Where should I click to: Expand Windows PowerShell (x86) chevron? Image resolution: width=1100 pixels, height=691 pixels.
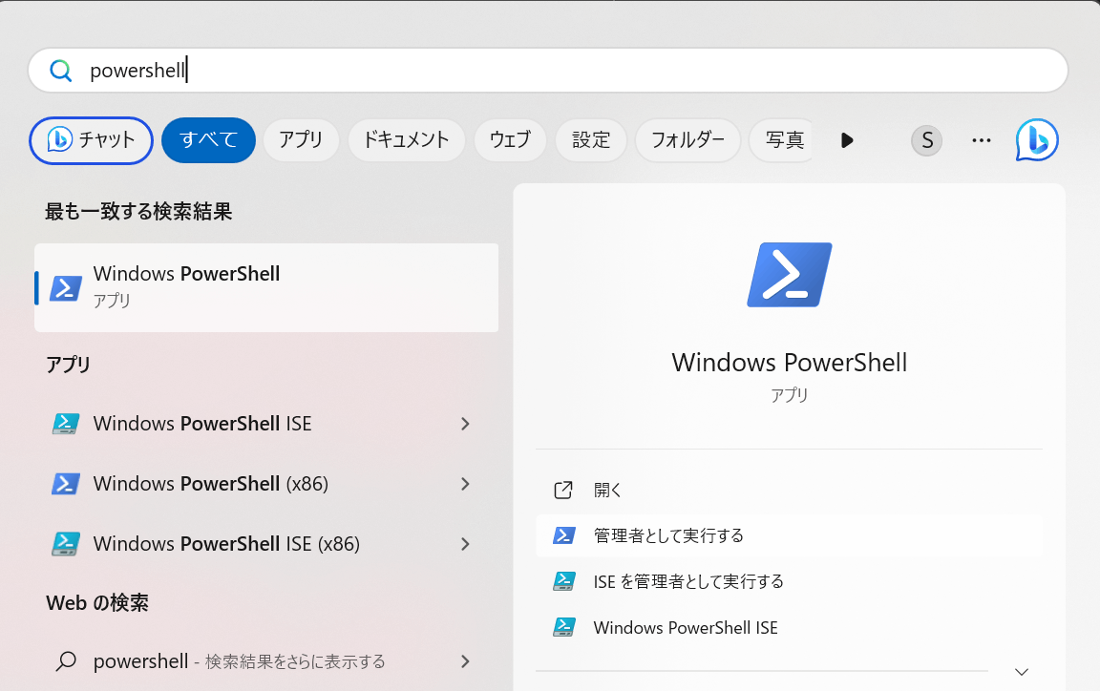465,484
